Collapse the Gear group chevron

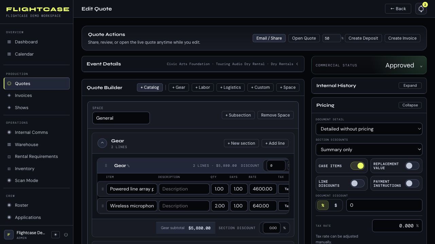102,143
